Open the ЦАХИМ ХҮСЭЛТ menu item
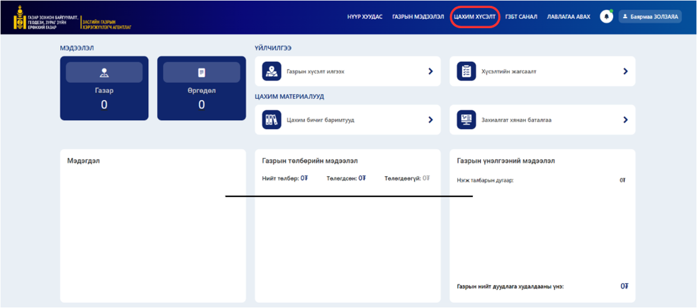Viewport: 697px width, 308px height. coord(475,17)
